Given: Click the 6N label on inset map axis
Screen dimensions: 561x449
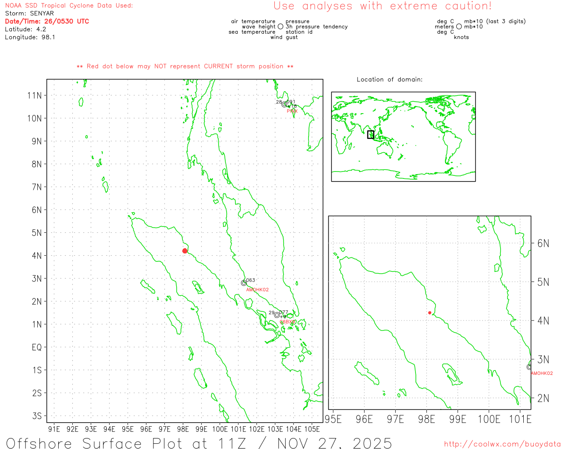Looking at the screenshot, I should pos(543,243).
